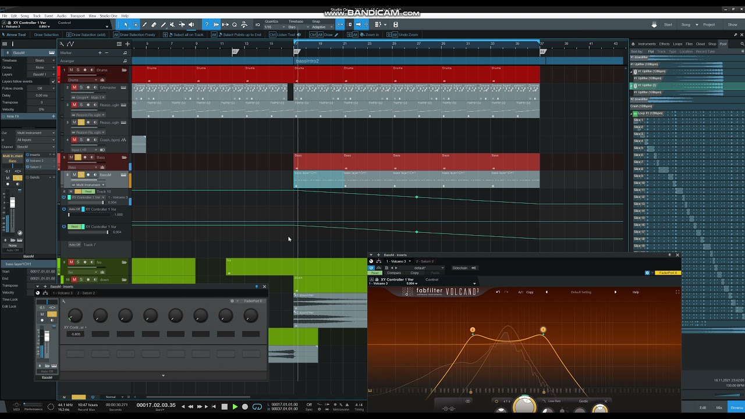The image size is (745, 419).
Task: Open In All inputs dropdown
Action: pyautogui.click(x=35, y=140)
